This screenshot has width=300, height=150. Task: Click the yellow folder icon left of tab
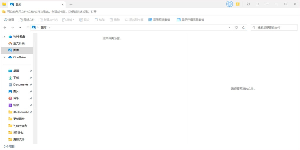[4, 4]
